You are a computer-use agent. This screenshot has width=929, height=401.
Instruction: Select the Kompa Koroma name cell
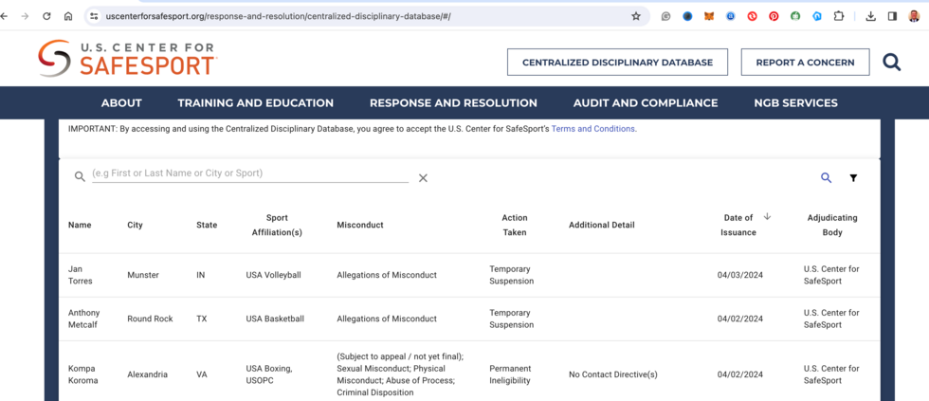pyautogui.click(x=82, y=374)
